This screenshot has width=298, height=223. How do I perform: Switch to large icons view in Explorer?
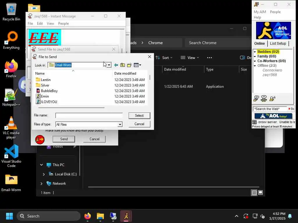click(x=260, y=193)
